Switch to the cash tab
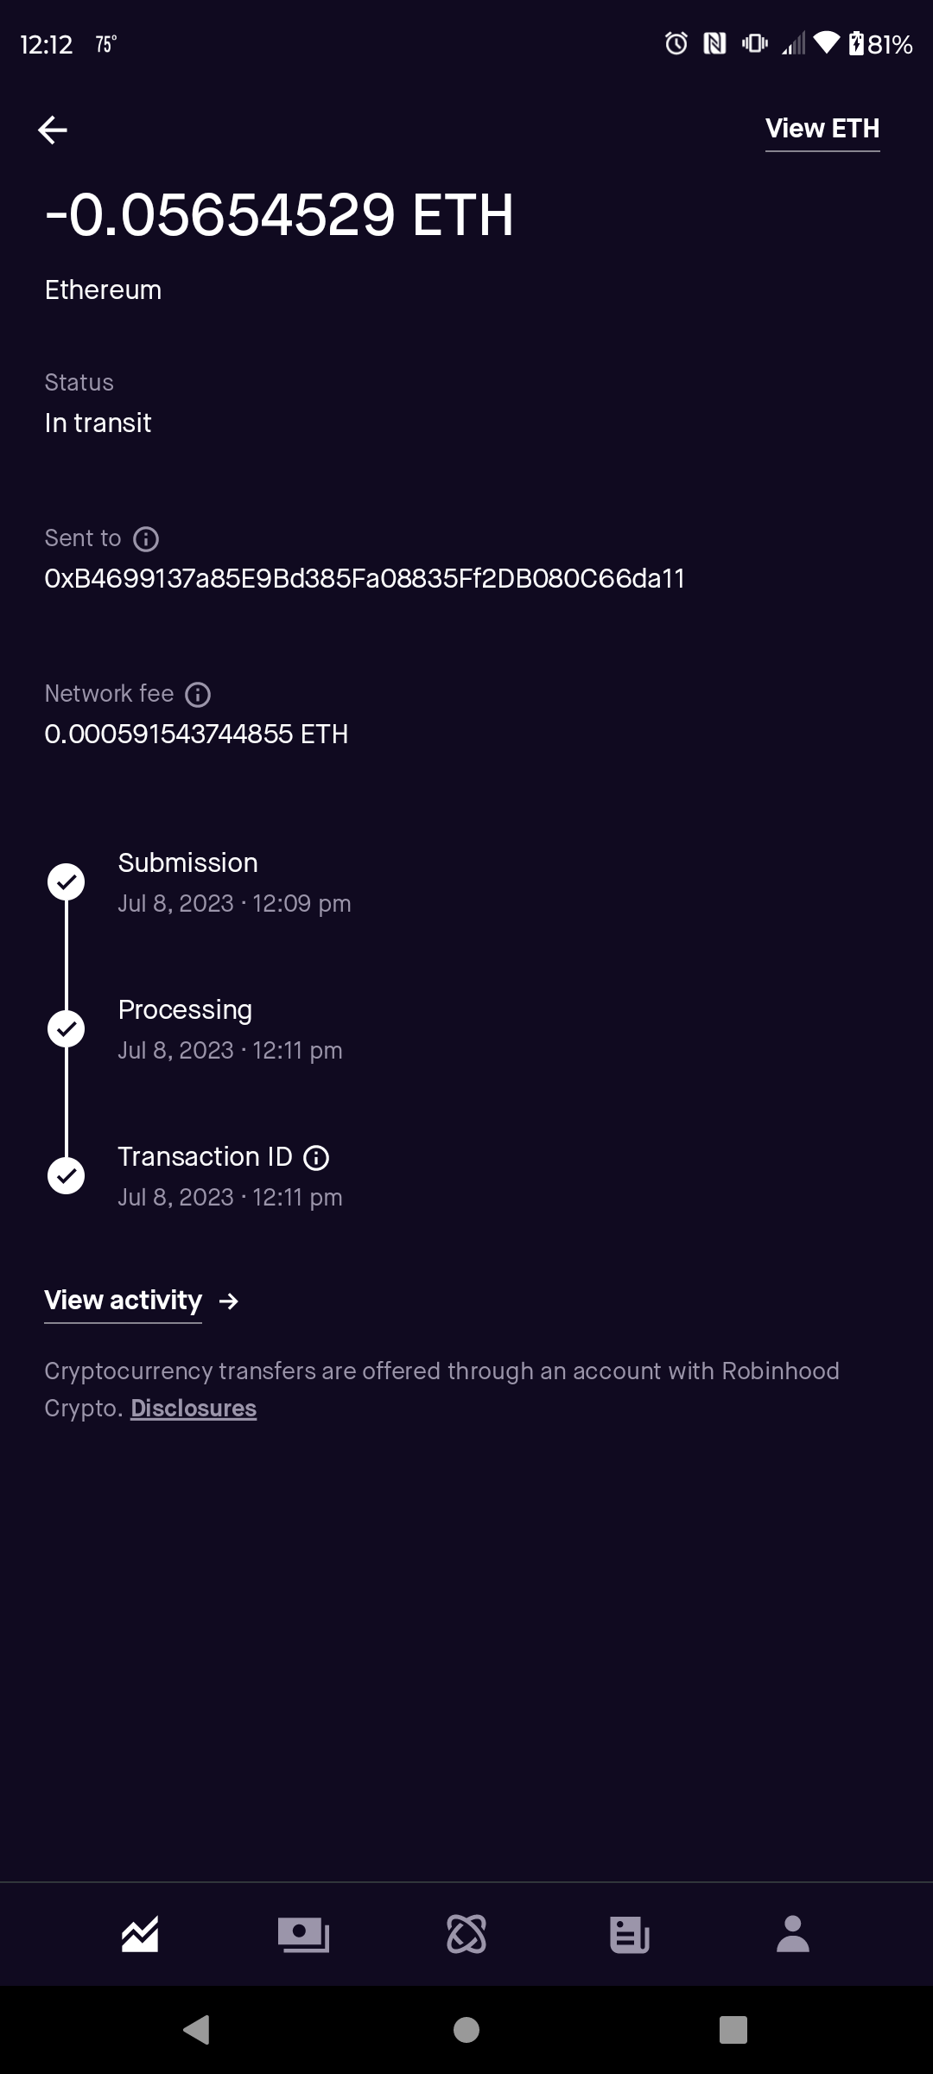This screenshot has width=933, height=2074. tap(303, 1934)
